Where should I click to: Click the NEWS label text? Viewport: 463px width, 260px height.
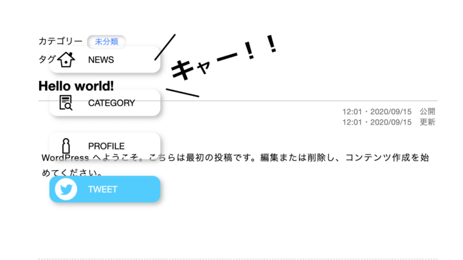pos(101,60)
